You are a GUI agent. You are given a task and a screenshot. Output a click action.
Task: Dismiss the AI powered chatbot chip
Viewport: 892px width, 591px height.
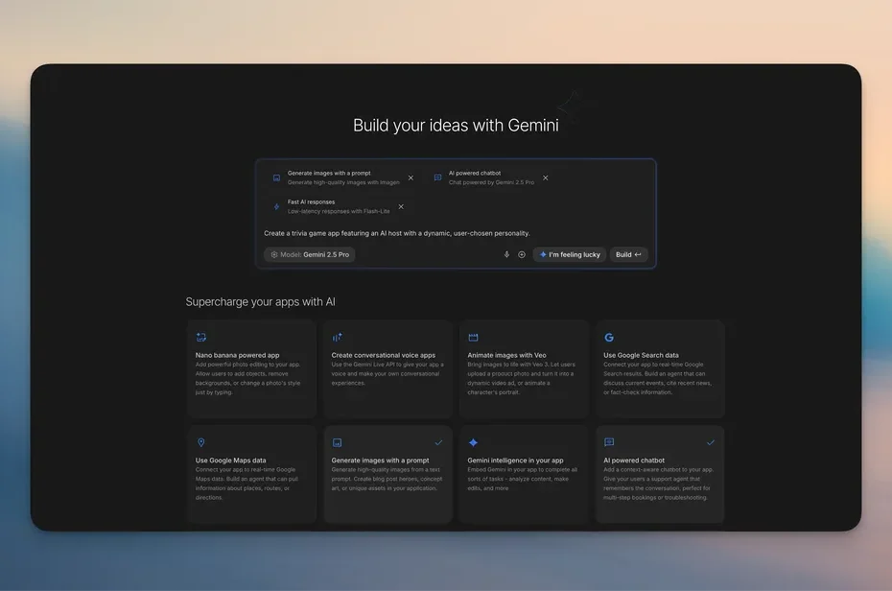click(544, 177)
